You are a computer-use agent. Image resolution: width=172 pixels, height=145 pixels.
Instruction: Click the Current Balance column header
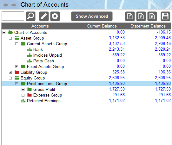pos(102,26)
